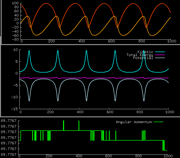
Task: Click x-axis label 400 in the energy plot
Action: point(80,112)
